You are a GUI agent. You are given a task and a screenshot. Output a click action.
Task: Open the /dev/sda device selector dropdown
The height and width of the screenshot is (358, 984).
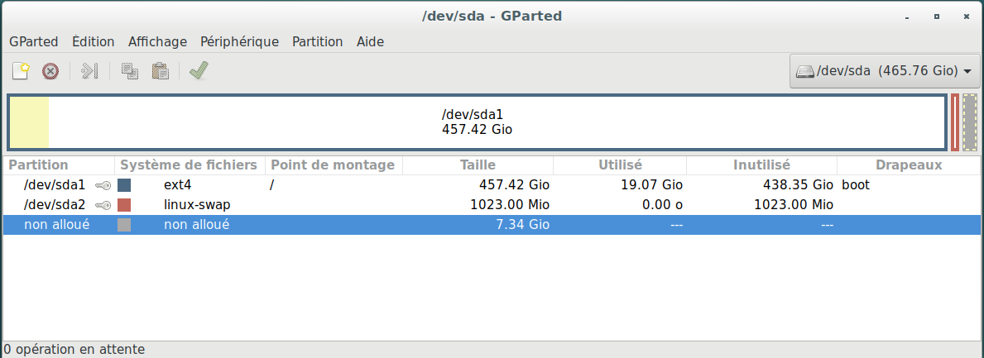pos(884,71)
